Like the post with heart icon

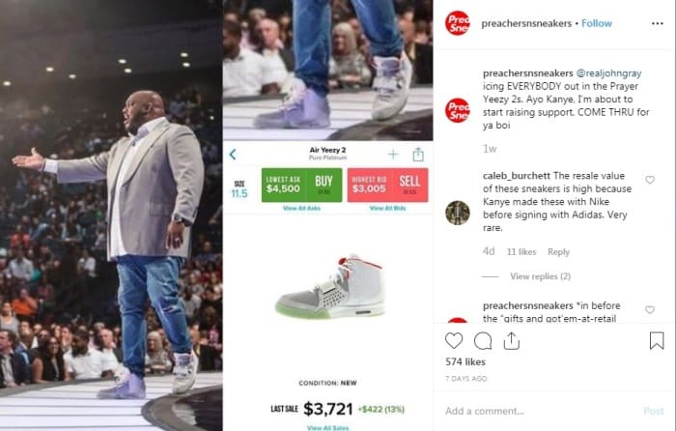tap(454, 341)
